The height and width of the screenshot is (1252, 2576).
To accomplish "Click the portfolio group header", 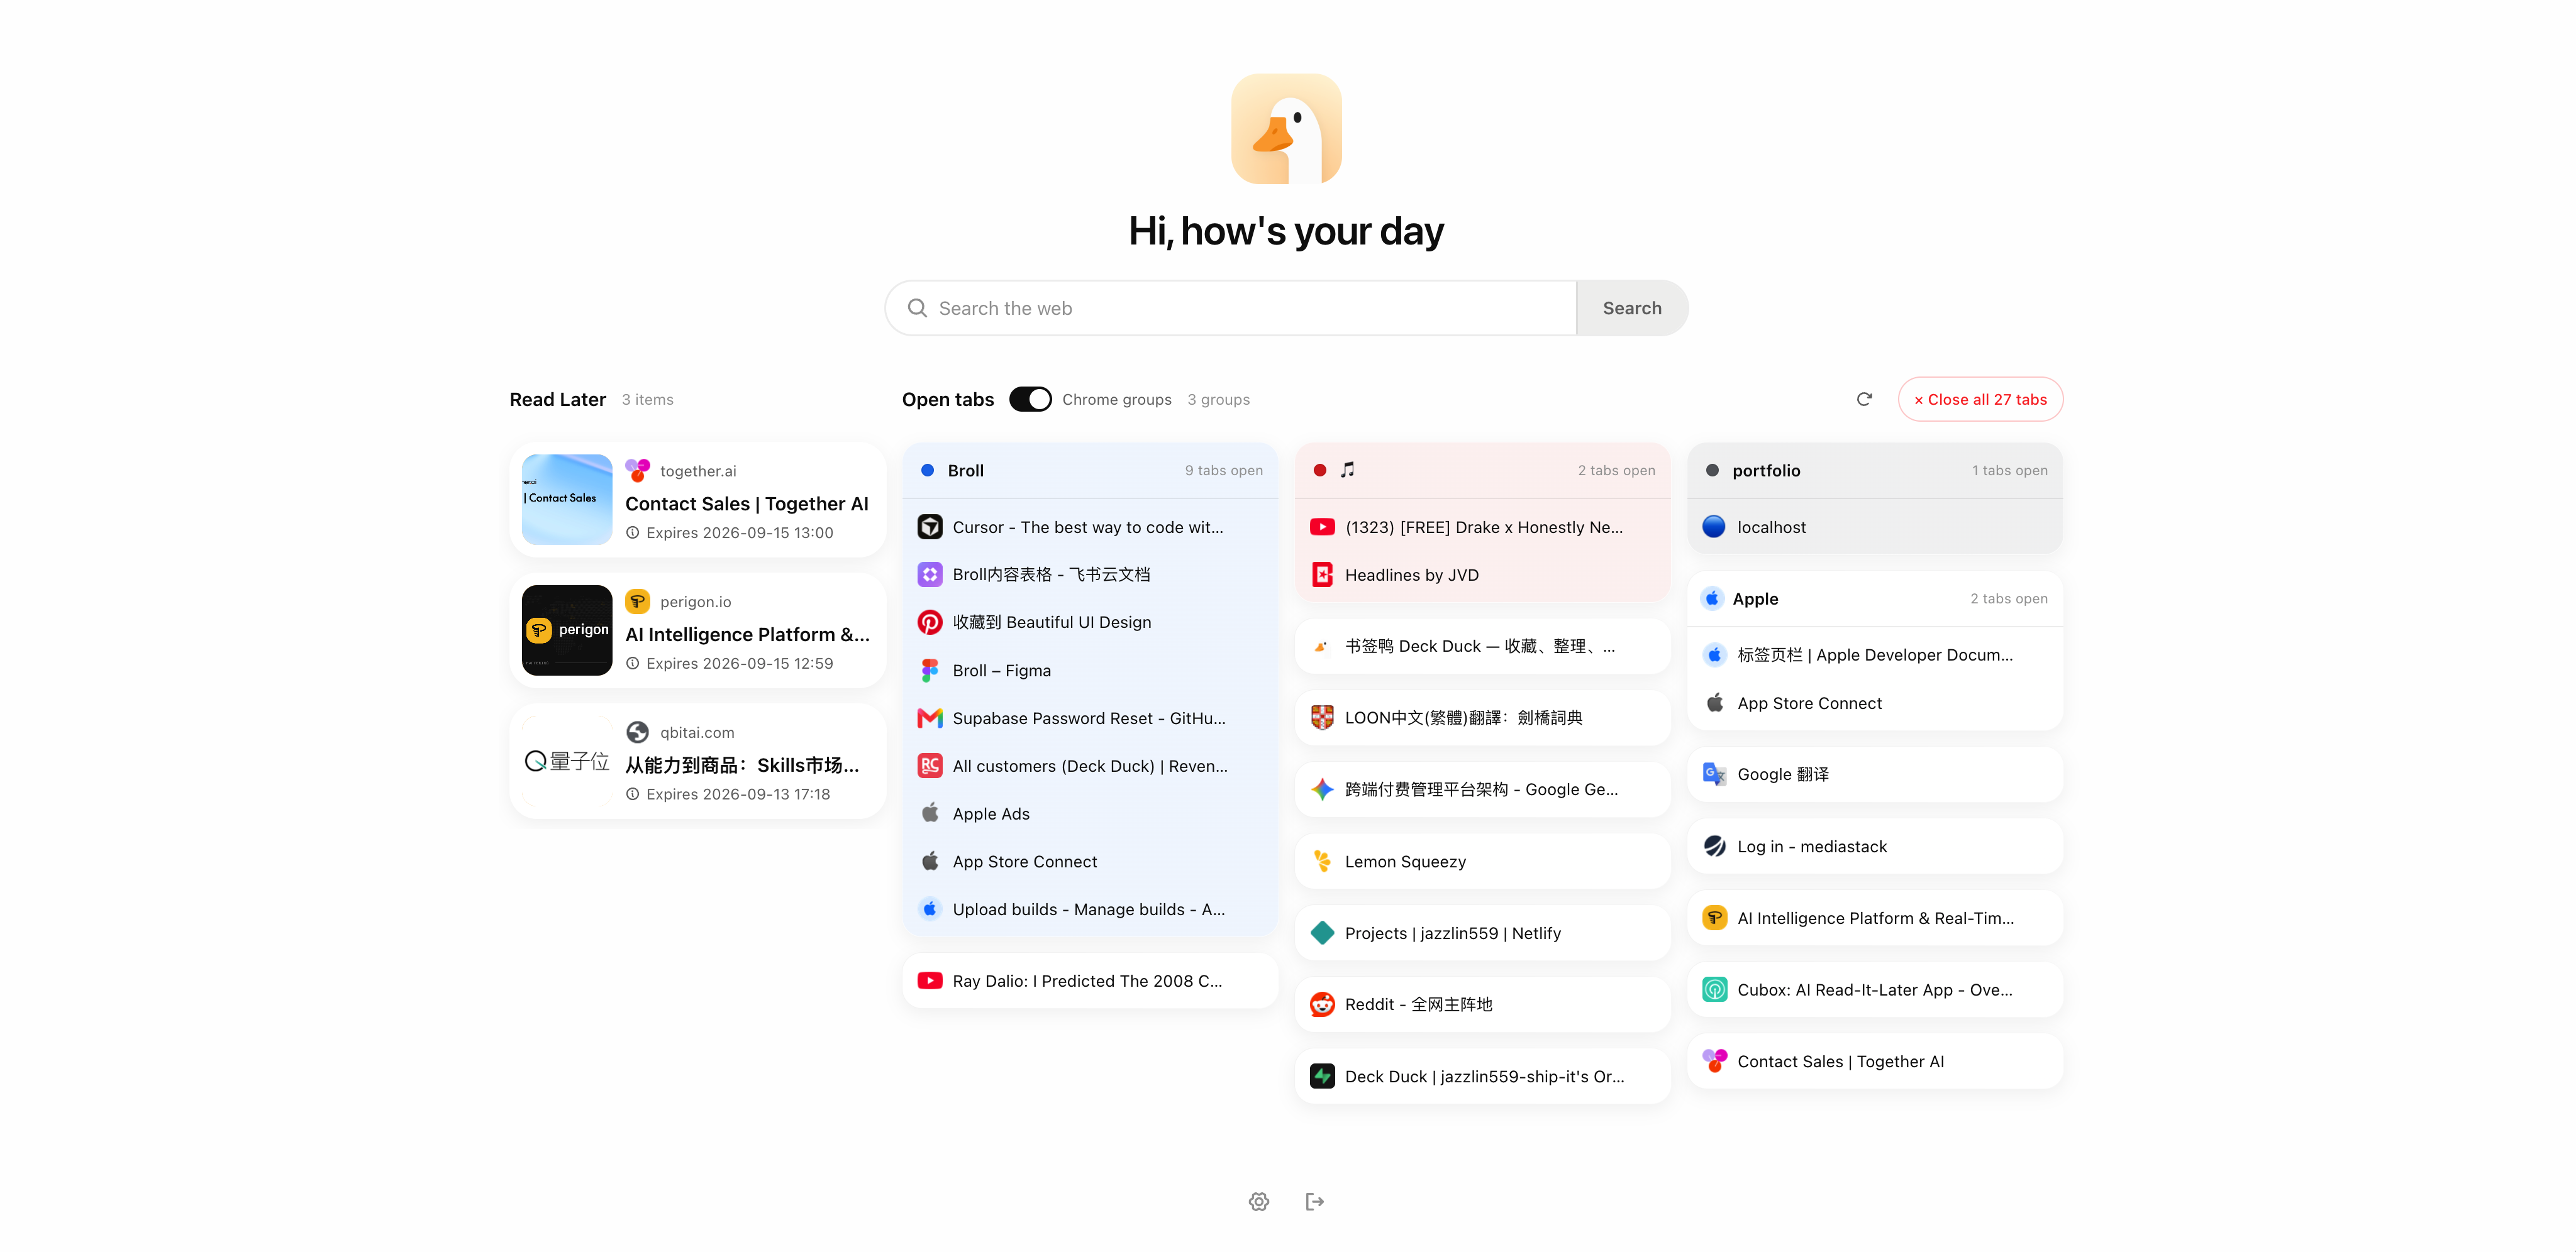I will [1875, 470].
